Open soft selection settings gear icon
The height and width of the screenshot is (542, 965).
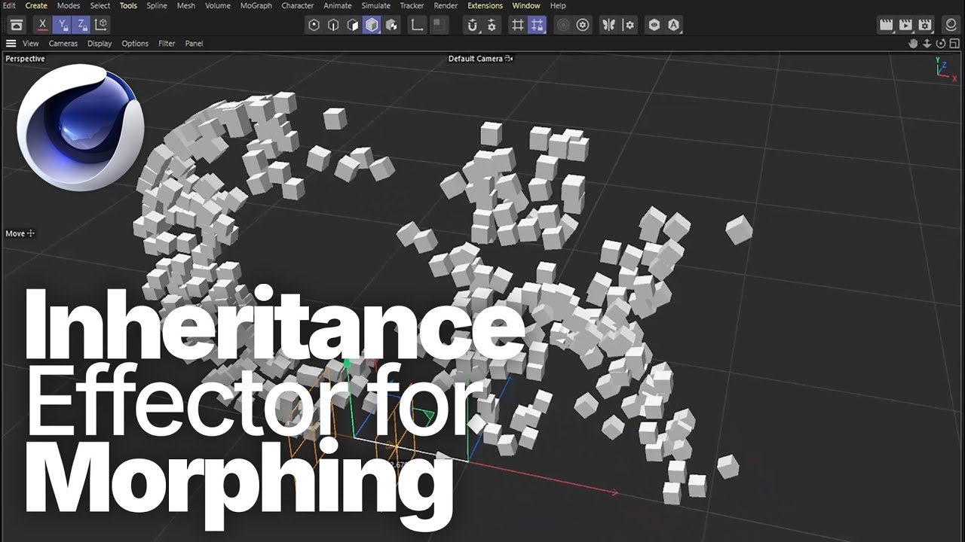point(583,25)
